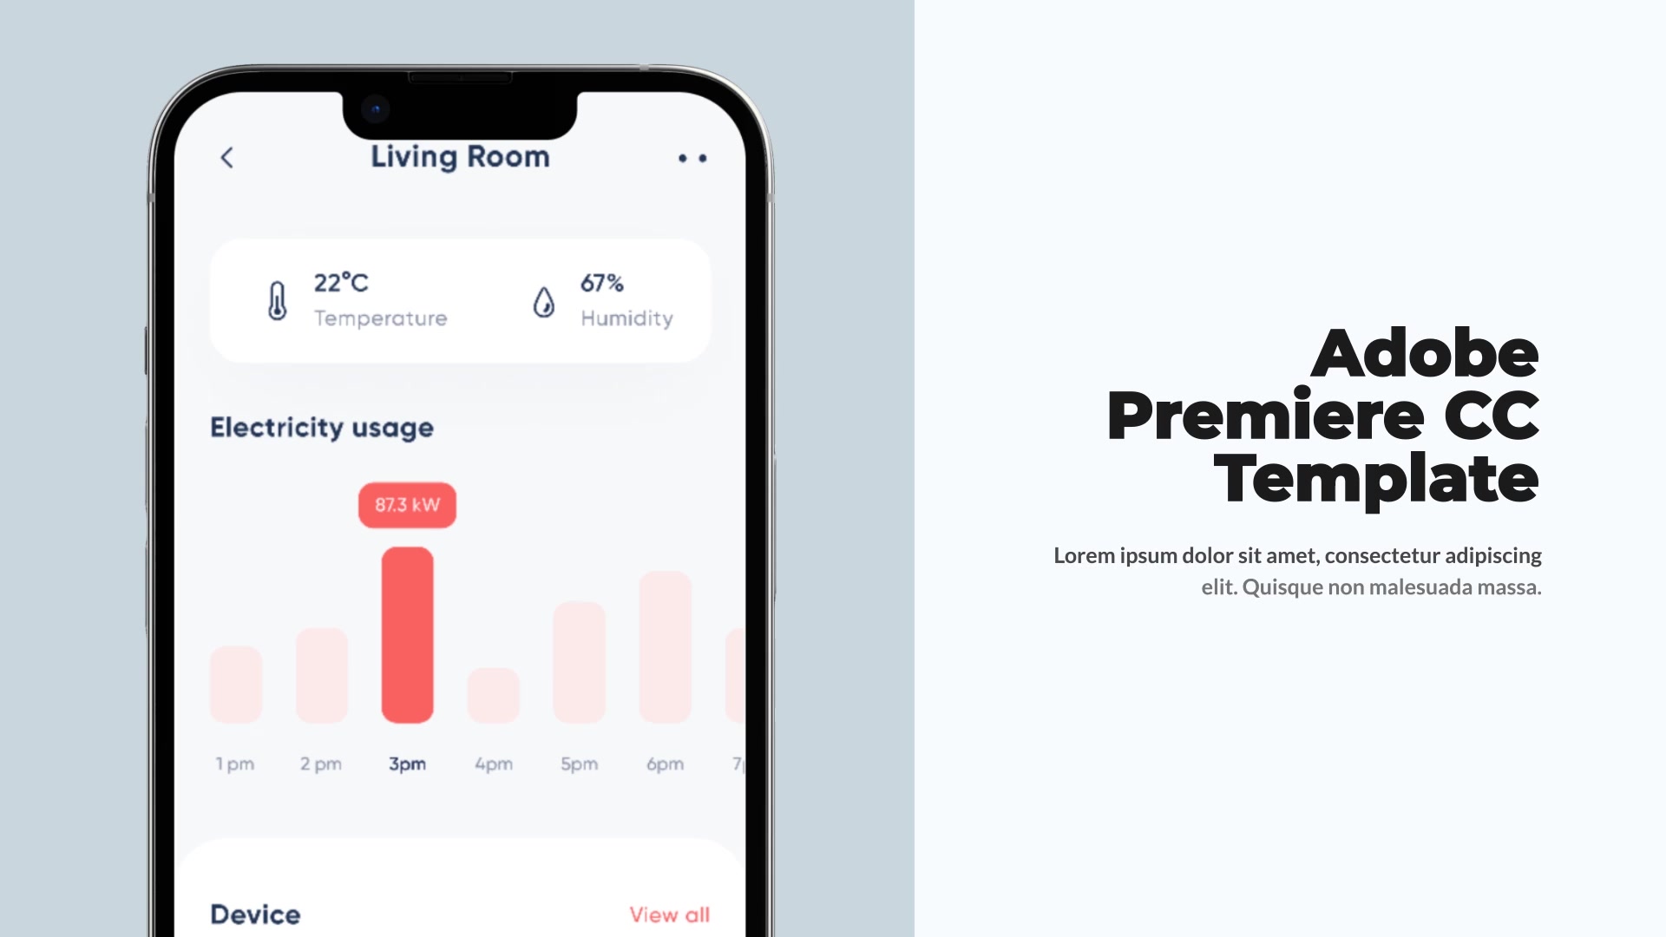The image size is (1666, 937).
Task: Select the temperature thermometer icon
Action: (x=276, y=298)
